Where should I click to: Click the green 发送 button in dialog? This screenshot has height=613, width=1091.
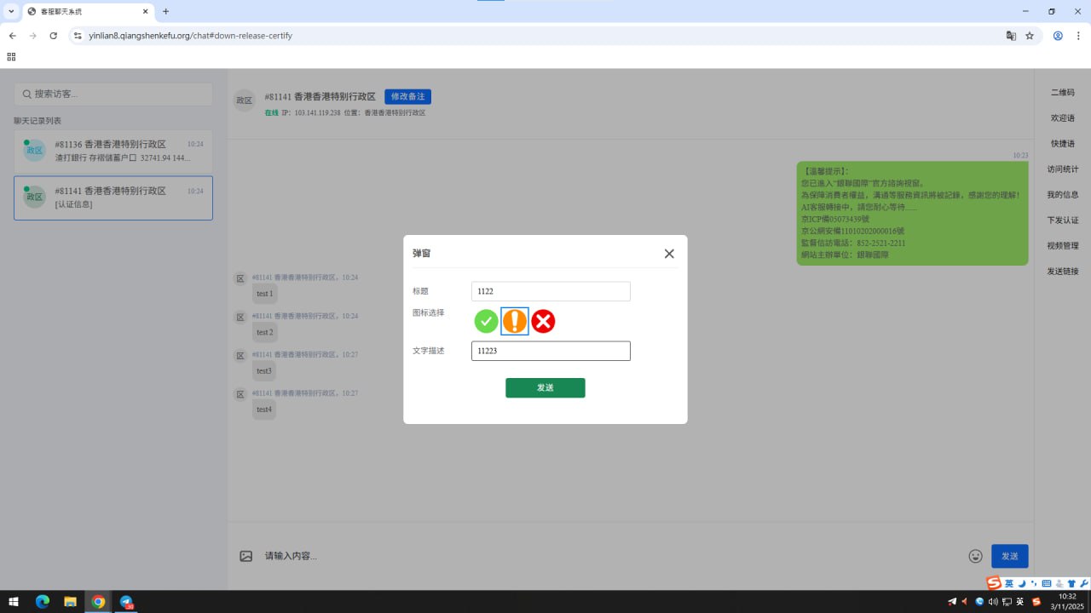[545, 387]
